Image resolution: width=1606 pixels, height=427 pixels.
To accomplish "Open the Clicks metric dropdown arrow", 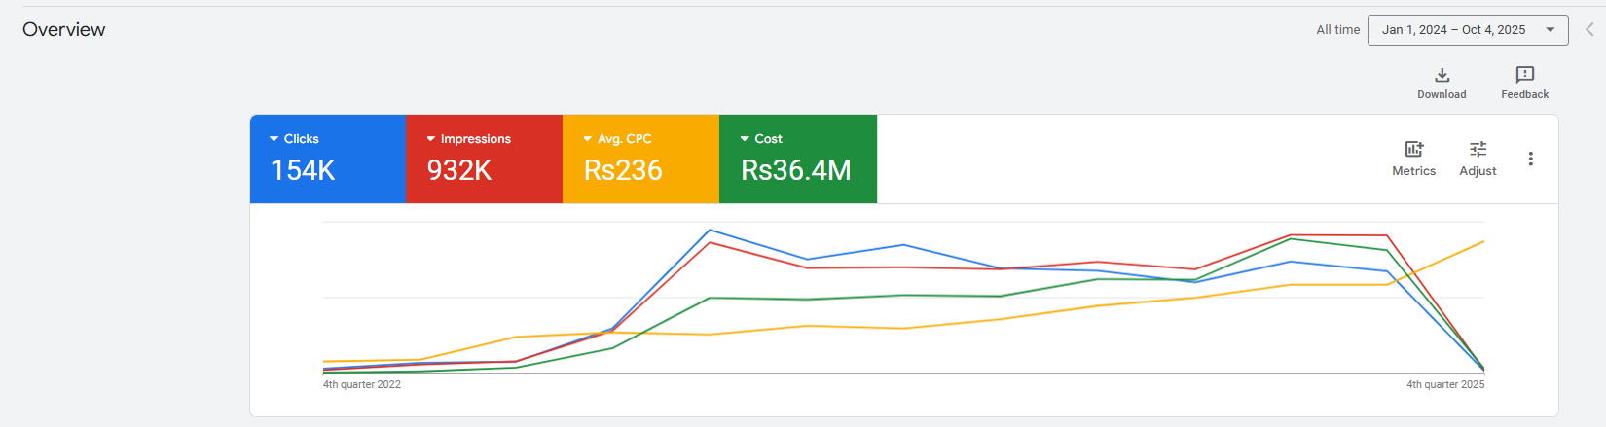I will point(274,139).
